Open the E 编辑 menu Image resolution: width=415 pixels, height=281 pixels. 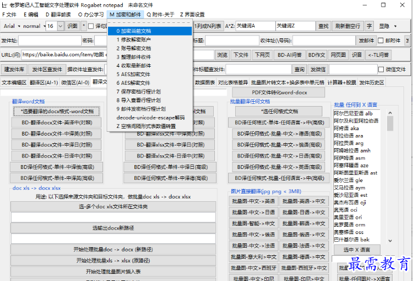31,15
